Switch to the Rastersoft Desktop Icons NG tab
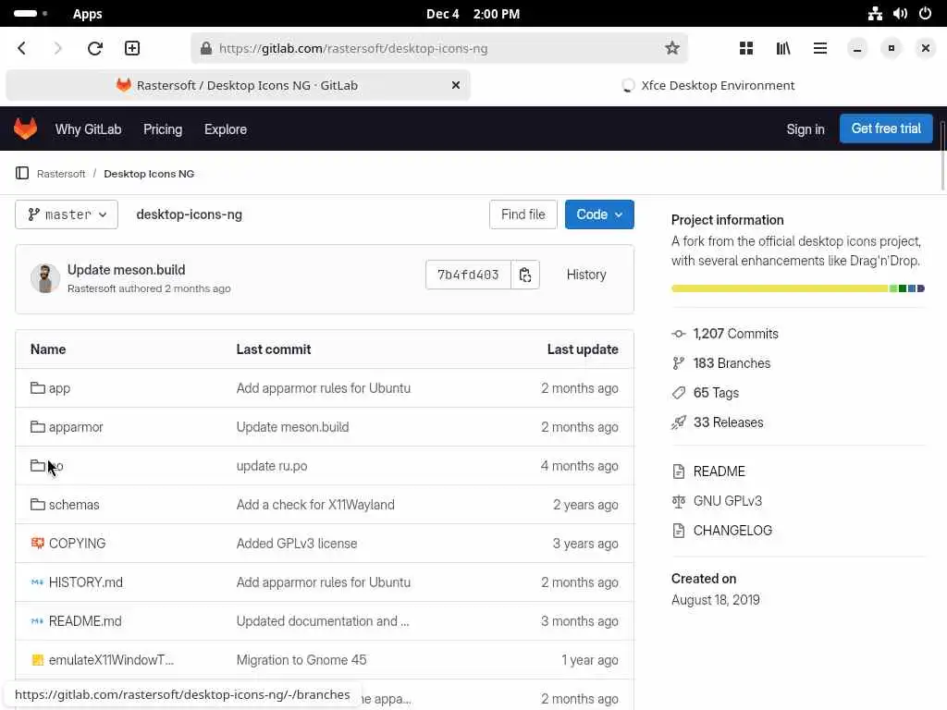 (238, 85)
